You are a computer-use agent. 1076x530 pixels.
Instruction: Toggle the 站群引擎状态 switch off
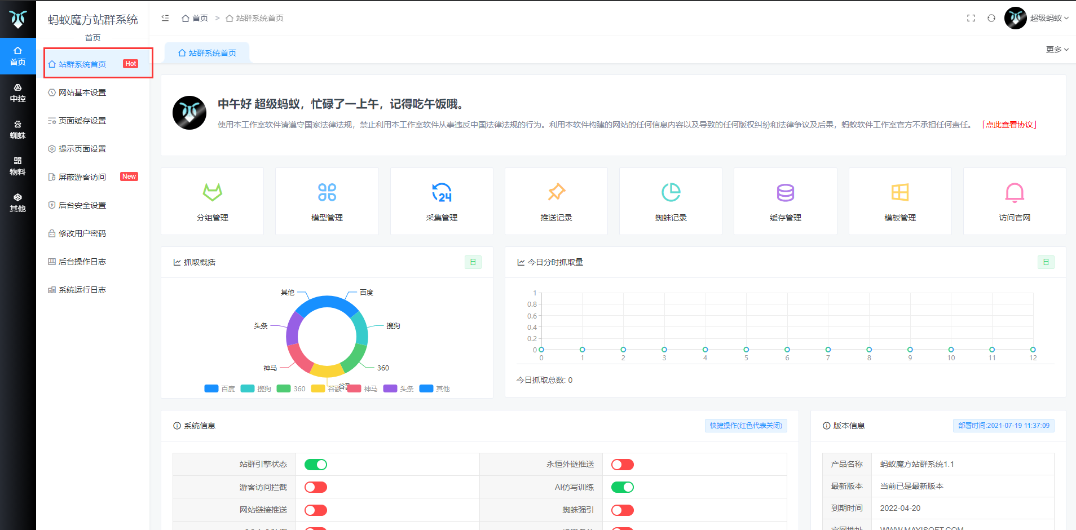point(315,465)
